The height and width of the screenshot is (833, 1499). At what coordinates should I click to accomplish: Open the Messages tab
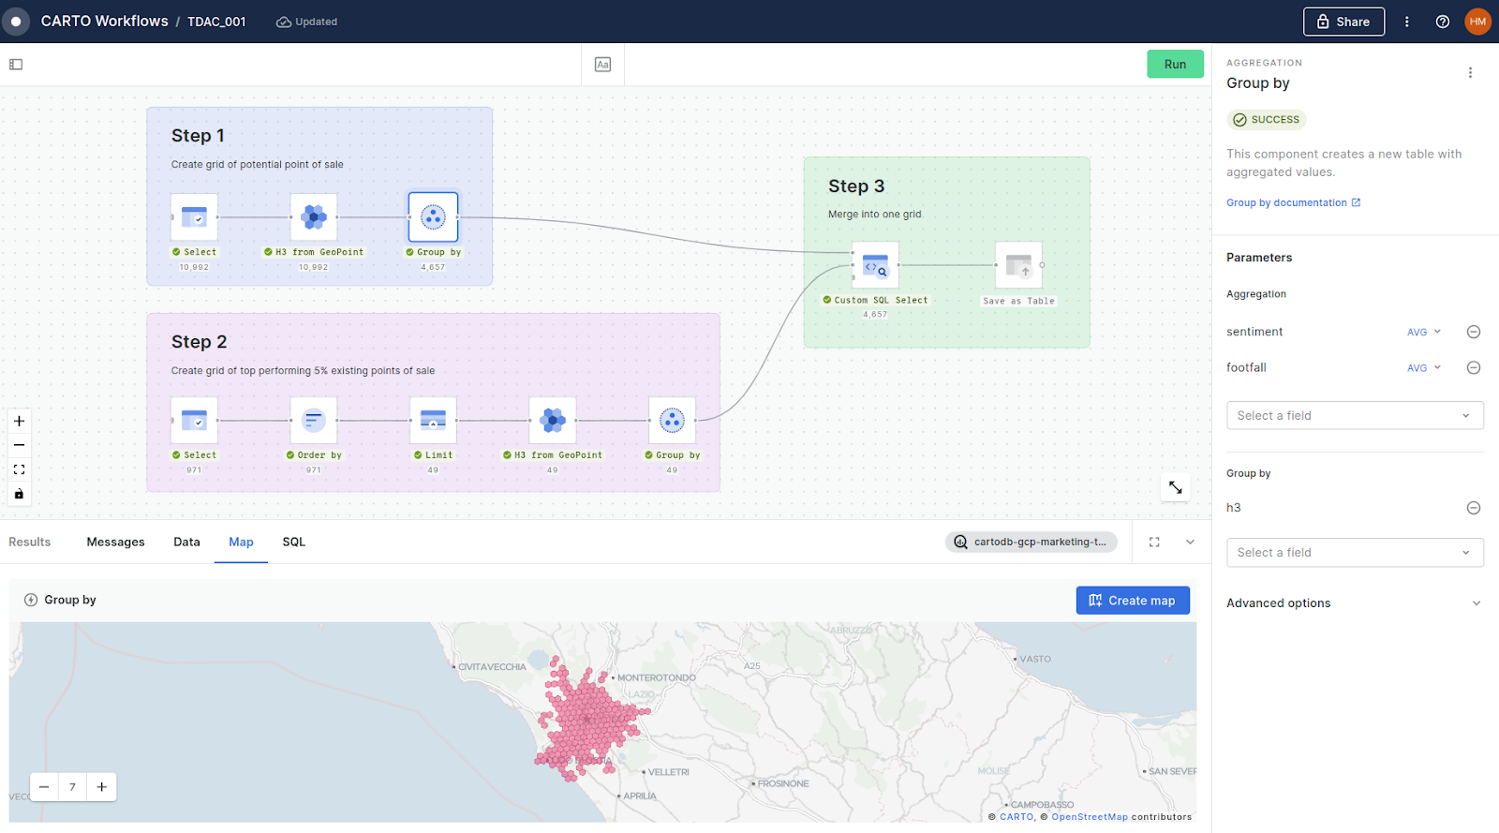[x=116, y=542]
